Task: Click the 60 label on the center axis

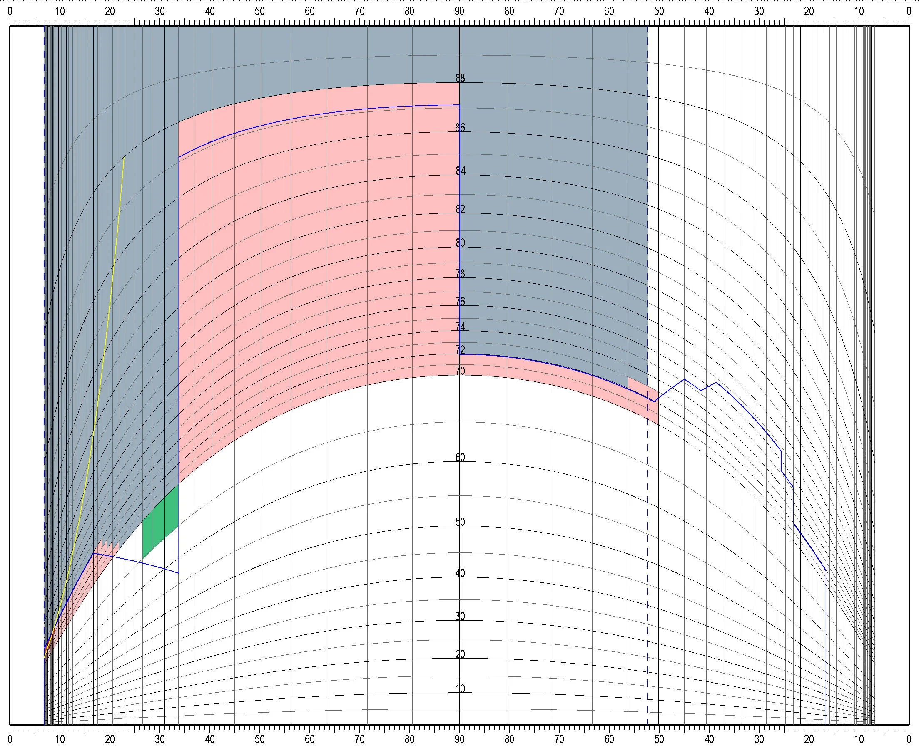Action: (x=460, y=457)
